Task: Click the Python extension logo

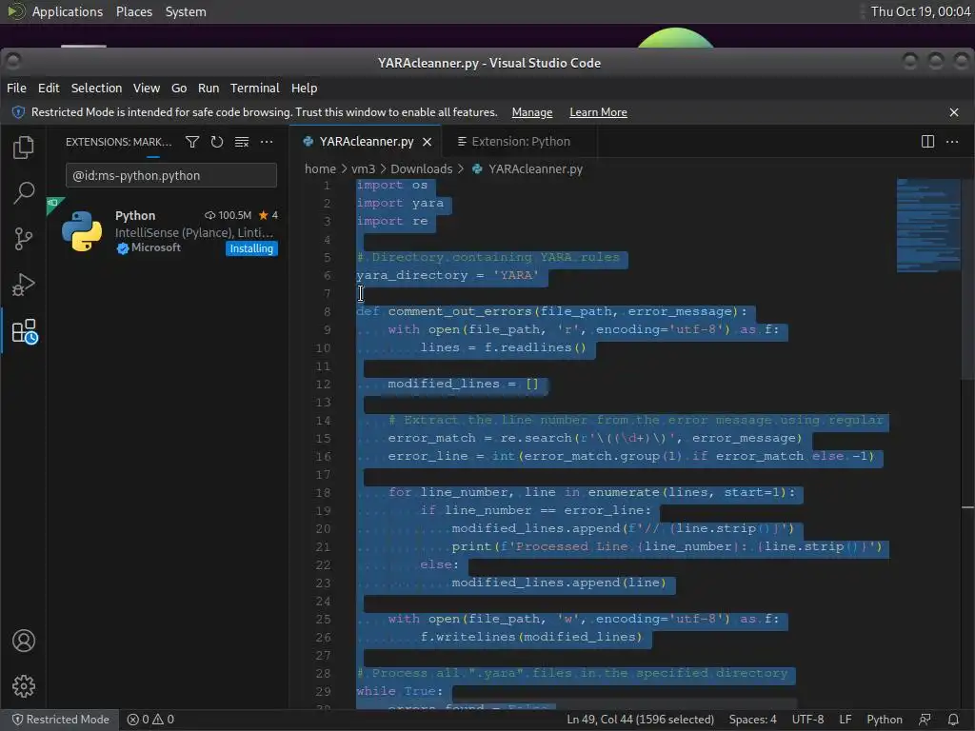Action: [x=82, y=231]
